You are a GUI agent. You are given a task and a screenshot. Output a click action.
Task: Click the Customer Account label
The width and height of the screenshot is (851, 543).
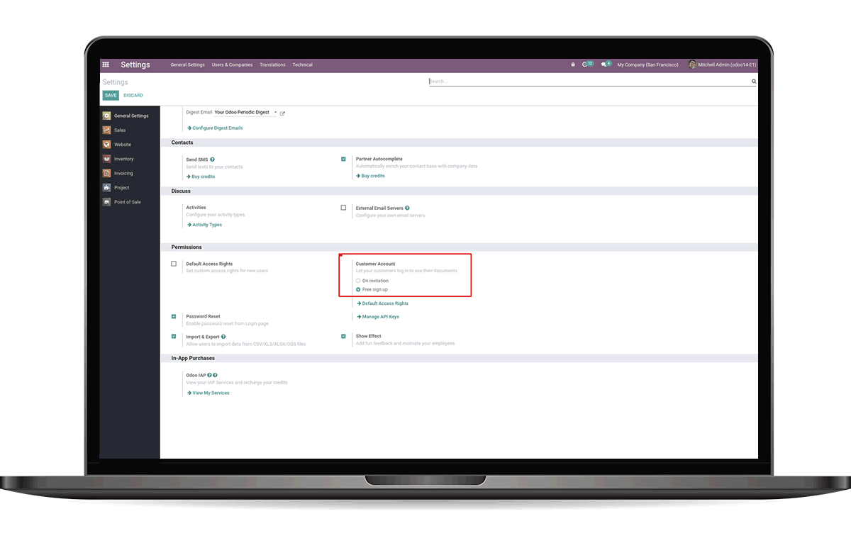point(376,264)
